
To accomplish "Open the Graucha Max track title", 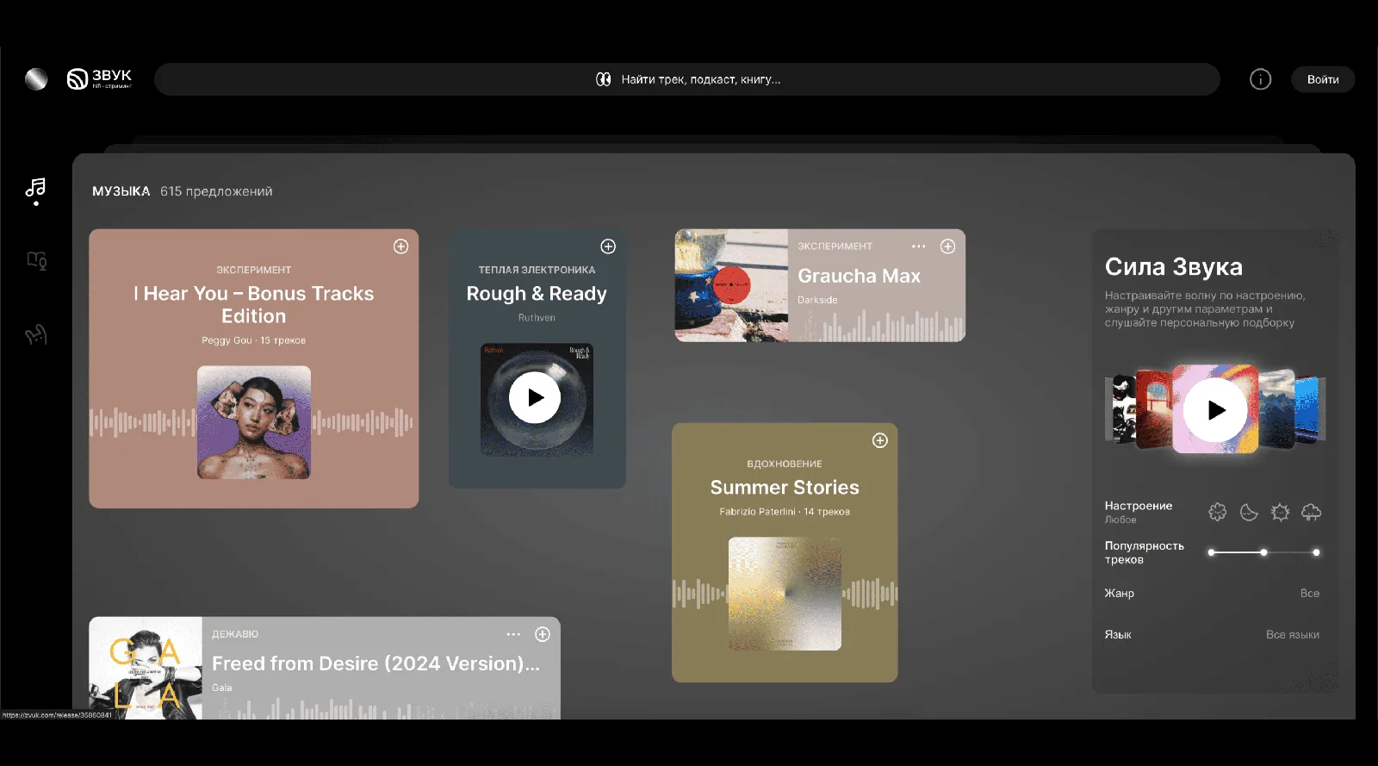I will pos(859,276).
